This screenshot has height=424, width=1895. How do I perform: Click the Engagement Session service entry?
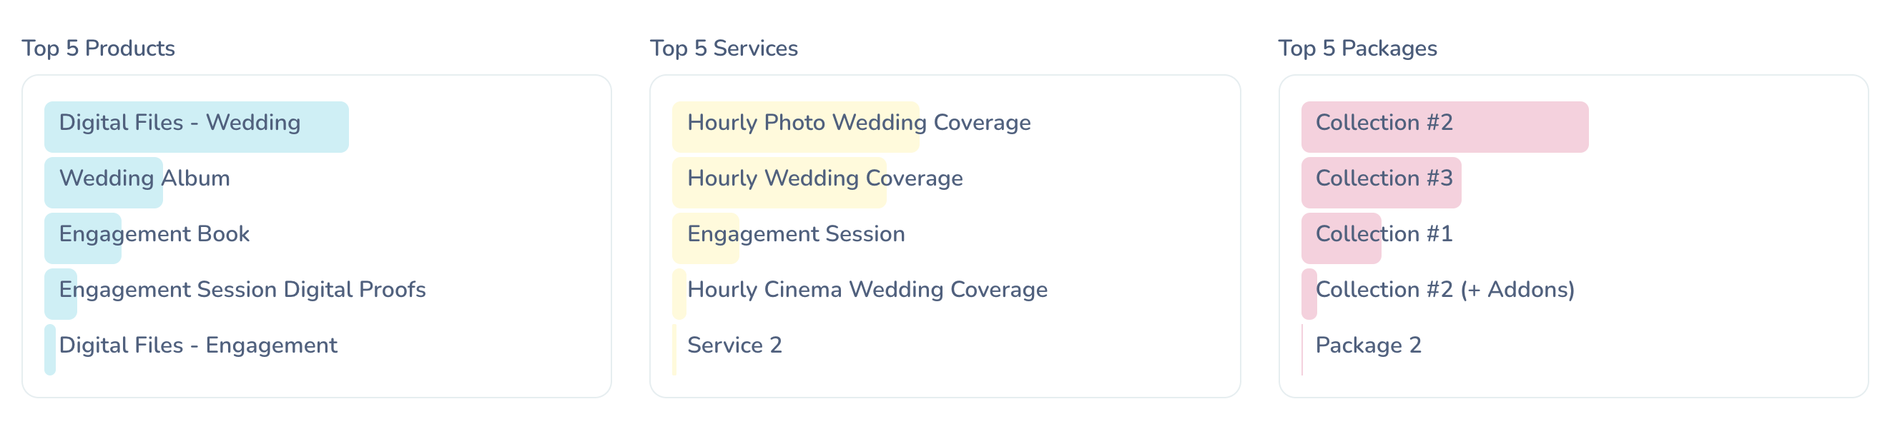coord(796,234)
